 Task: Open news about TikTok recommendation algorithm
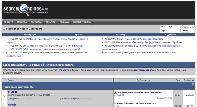tap(51, 49)
